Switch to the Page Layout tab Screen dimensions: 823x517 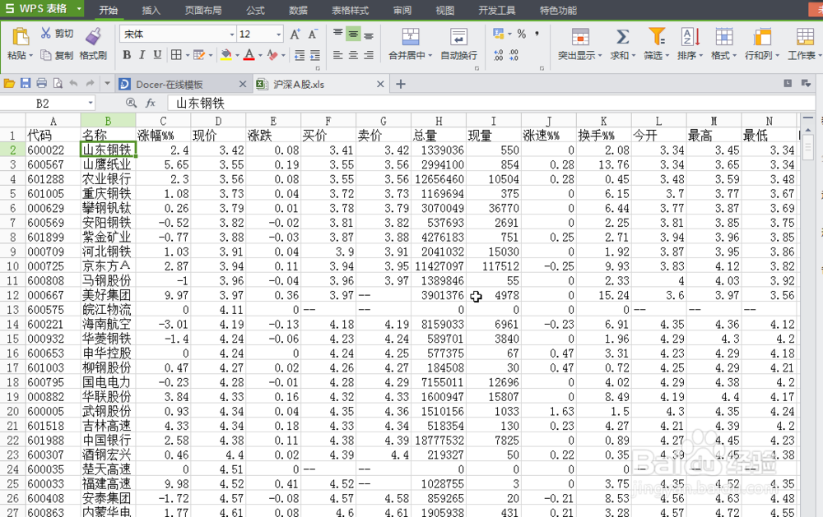[203, 10]
